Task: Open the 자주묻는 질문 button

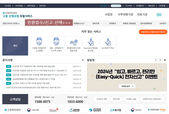Action: click(131, 99)
